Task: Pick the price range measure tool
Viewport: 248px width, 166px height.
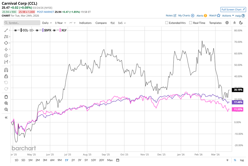Action: click(6, 62)
